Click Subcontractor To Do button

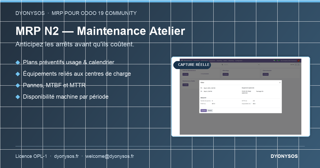pyautogui.click(x=266, y=74)
